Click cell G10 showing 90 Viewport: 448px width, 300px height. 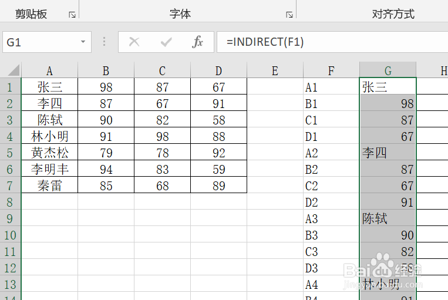click(388, 235)
